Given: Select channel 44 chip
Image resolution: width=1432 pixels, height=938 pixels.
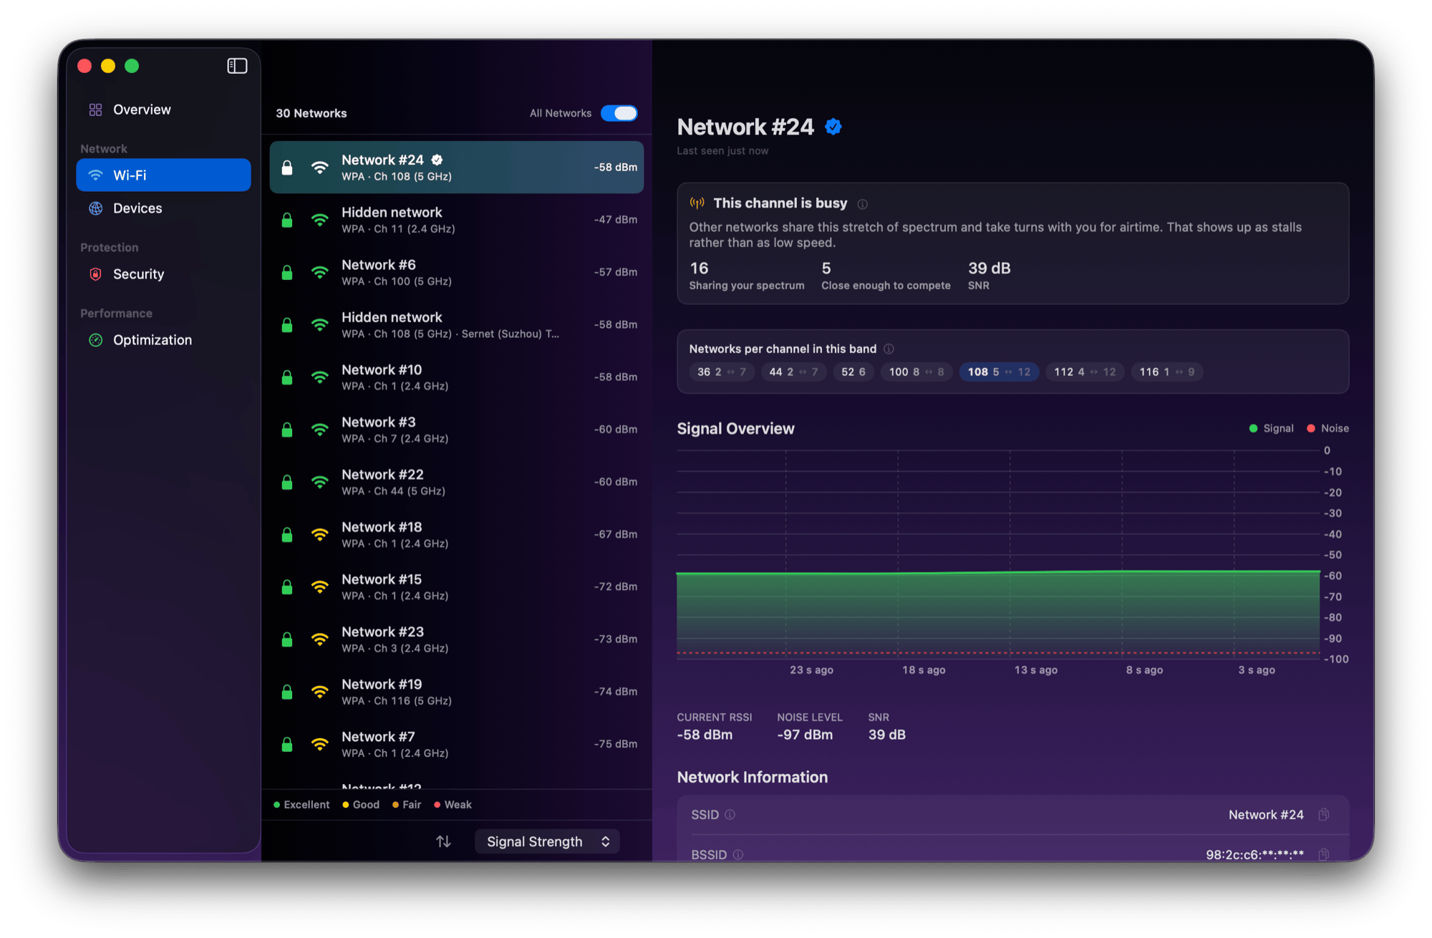Looking at the screenshot, I should (x=793, y=372).
